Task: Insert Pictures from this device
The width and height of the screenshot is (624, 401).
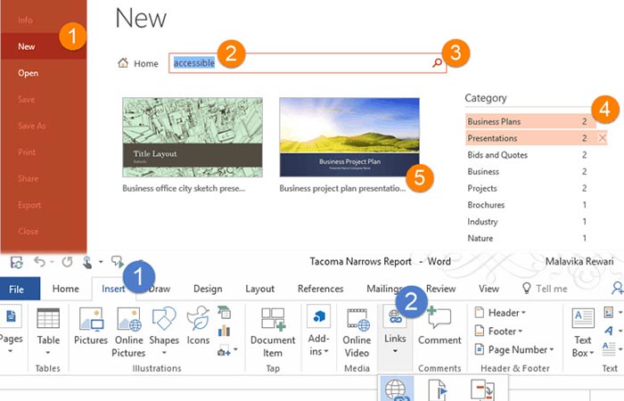Action: pos(91,326)
